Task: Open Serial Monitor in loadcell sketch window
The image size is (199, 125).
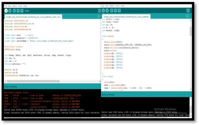Action: tap(188, 10)
